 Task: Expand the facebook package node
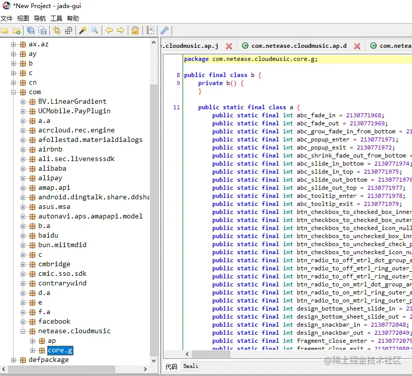click(23, 322)
